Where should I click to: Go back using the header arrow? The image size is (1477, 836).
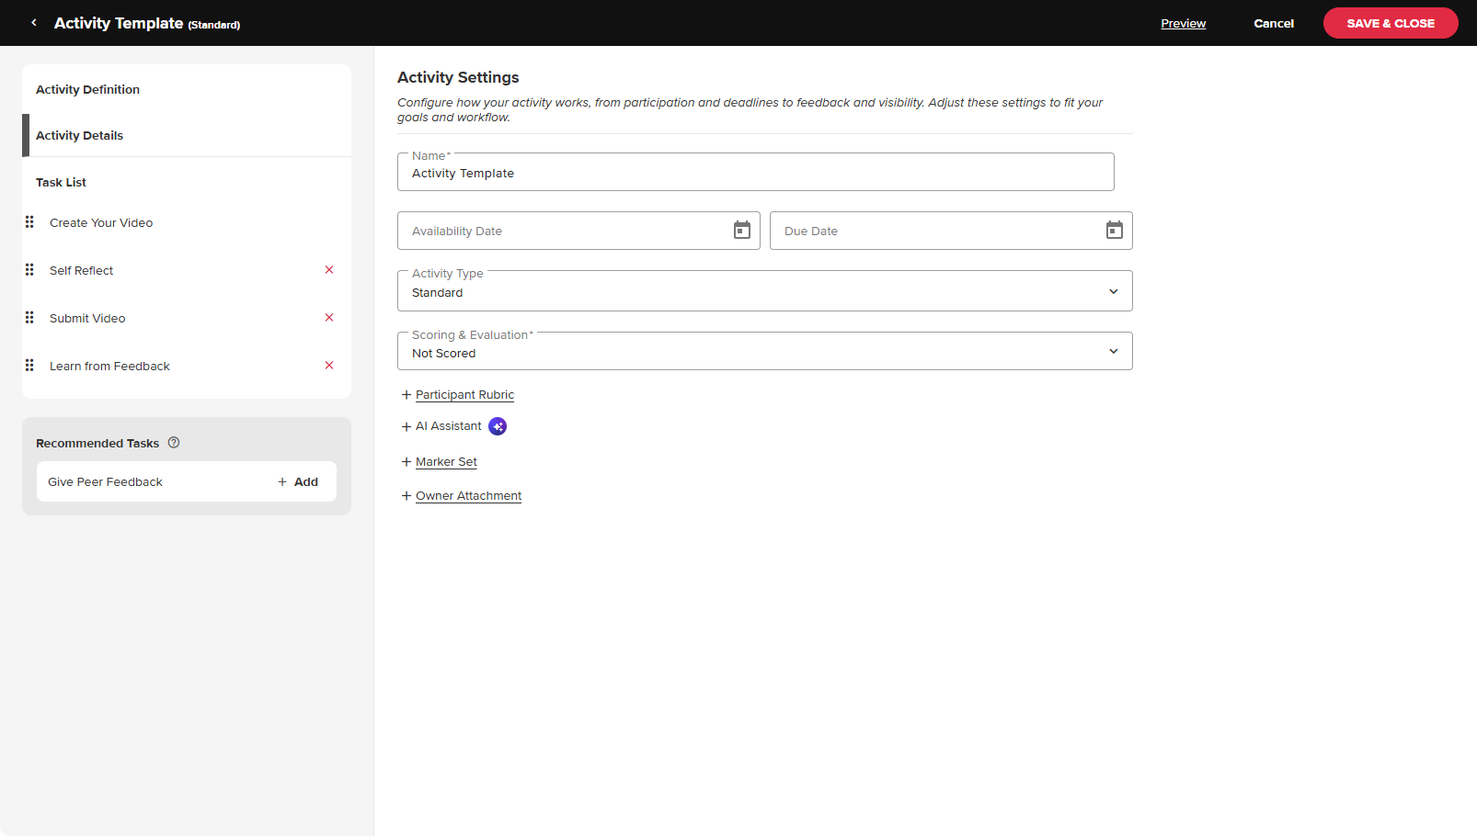34,23
